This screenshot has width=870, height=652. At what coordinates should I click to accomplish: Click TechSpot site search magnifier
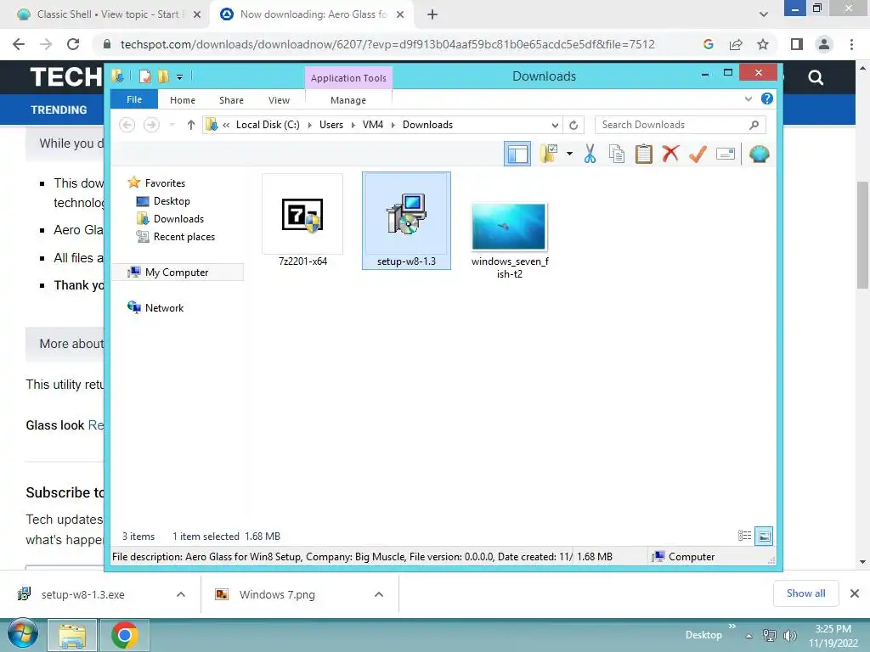(x=815, y=77)
